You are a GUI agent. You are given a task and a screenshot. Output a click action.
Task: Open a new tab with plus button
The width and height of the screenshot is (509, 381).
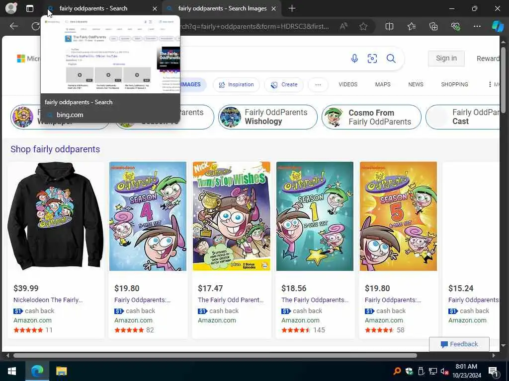pos(292,8)
